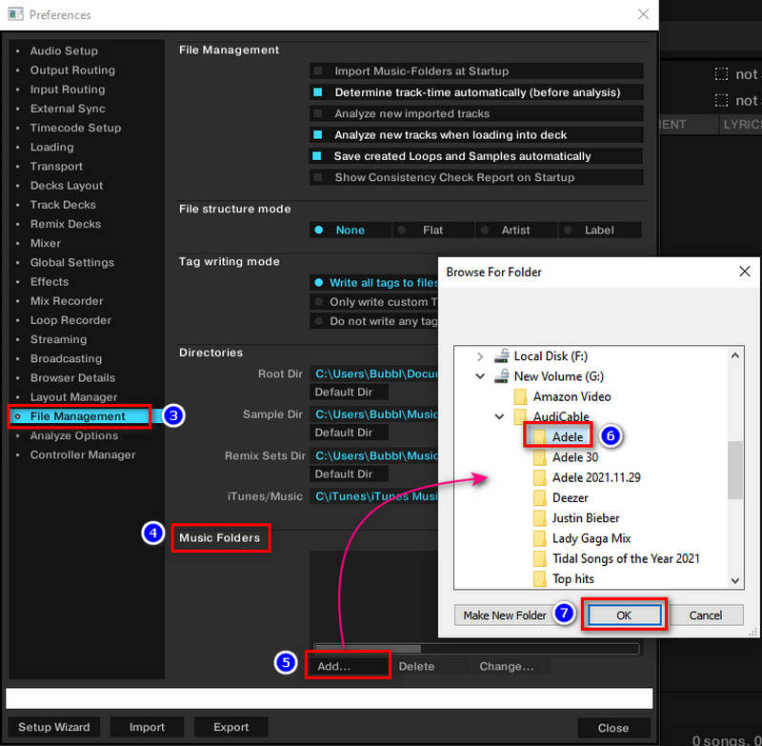Open Streaming preferences
The image size is (762, 746).
tap(58, 340)
